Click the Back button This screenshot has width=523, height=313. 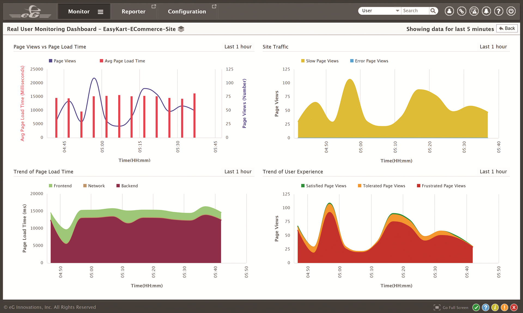(507, 28)
